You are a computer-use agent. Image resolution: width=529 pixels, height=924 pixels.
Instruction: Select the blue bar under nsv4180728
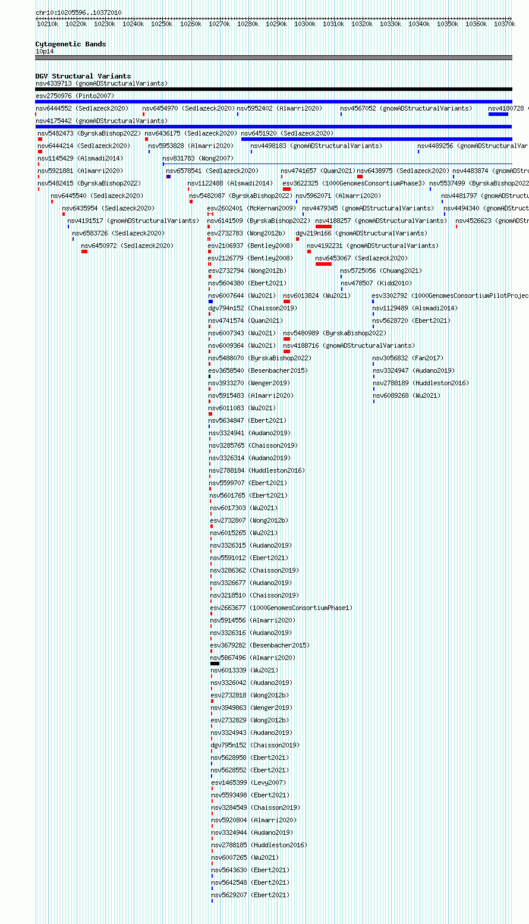point(498,114)
